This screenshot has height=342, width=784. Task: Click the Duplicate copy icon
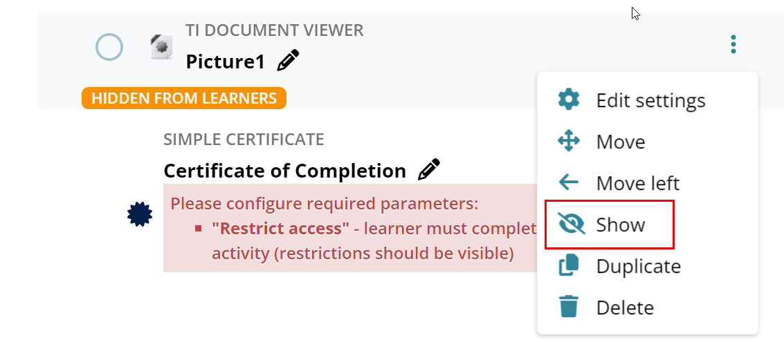pyautogui.click(x=568, y=266)
